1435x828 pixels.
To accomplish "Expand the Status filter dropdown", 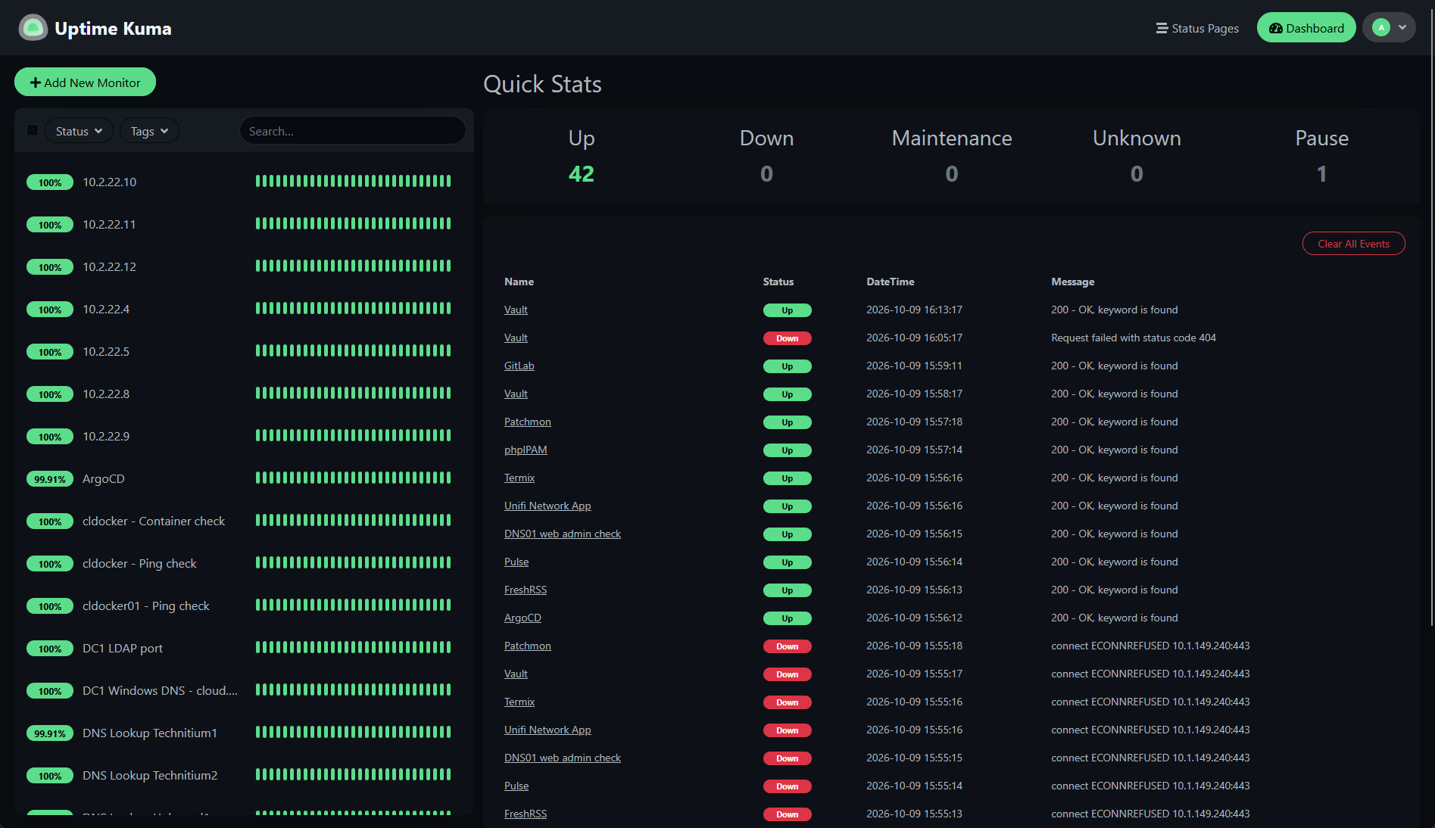I will (x=79, y=131).
